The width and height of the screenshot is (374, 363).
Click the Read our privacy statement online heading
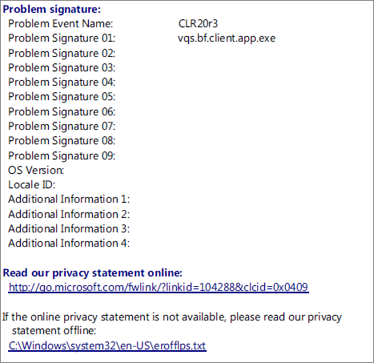[93, 273]
